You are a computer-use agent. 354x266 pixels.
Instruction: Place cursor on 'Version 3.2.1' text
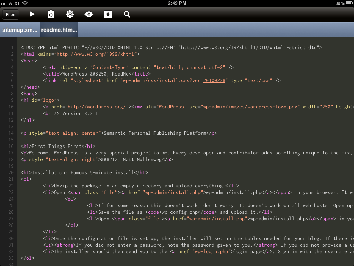point(80,113)
